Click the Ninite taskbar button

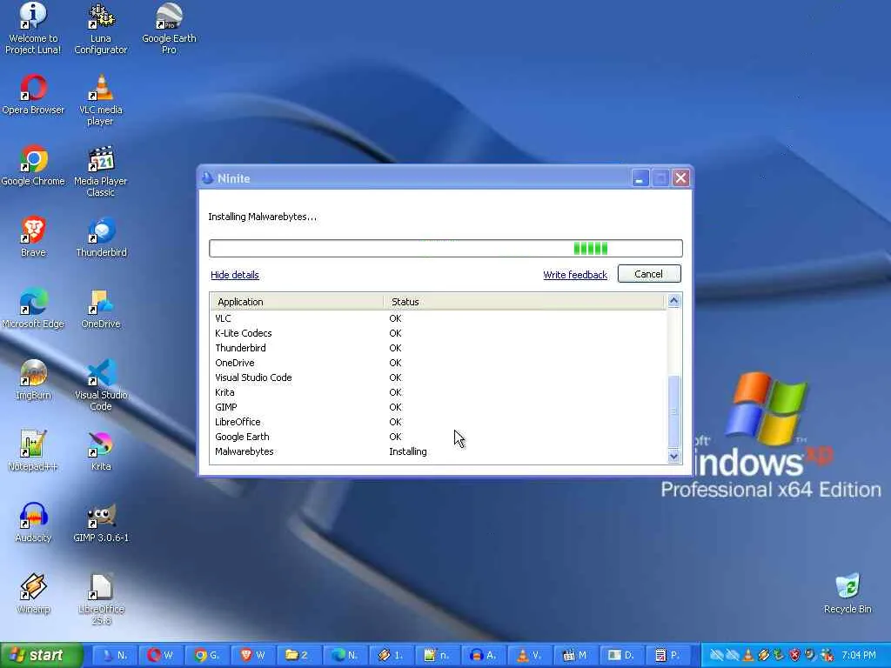click(114, 656)
